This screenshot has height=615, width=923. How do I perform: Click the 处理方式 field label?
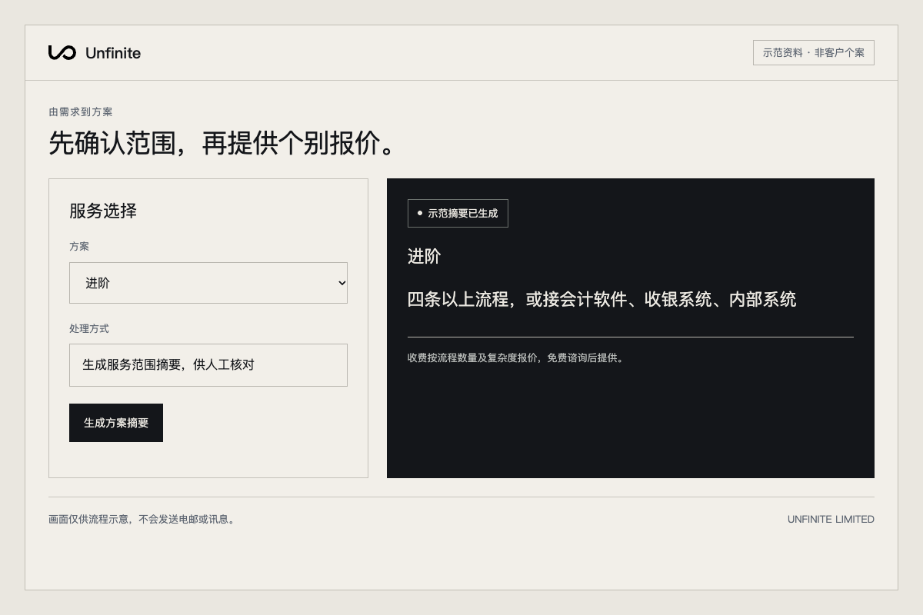tap(89, 328)
